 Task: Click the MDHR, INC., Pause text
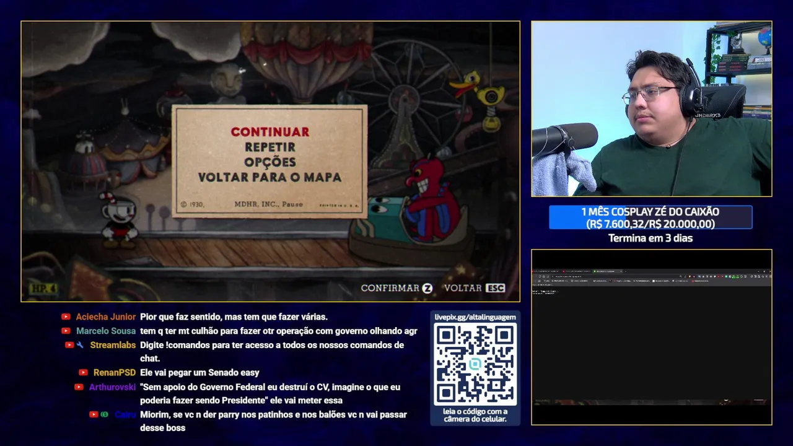[268, 204]
